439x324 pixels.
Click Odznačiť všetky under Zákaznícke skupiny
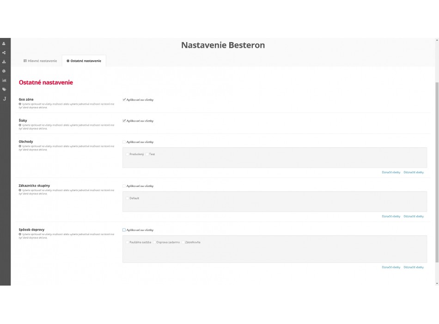[x=414, y=216]
